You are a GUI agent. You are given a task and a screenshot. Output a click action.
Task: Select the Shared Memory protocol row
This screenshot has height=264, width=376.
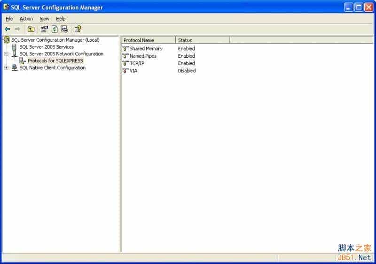point(146,48)
